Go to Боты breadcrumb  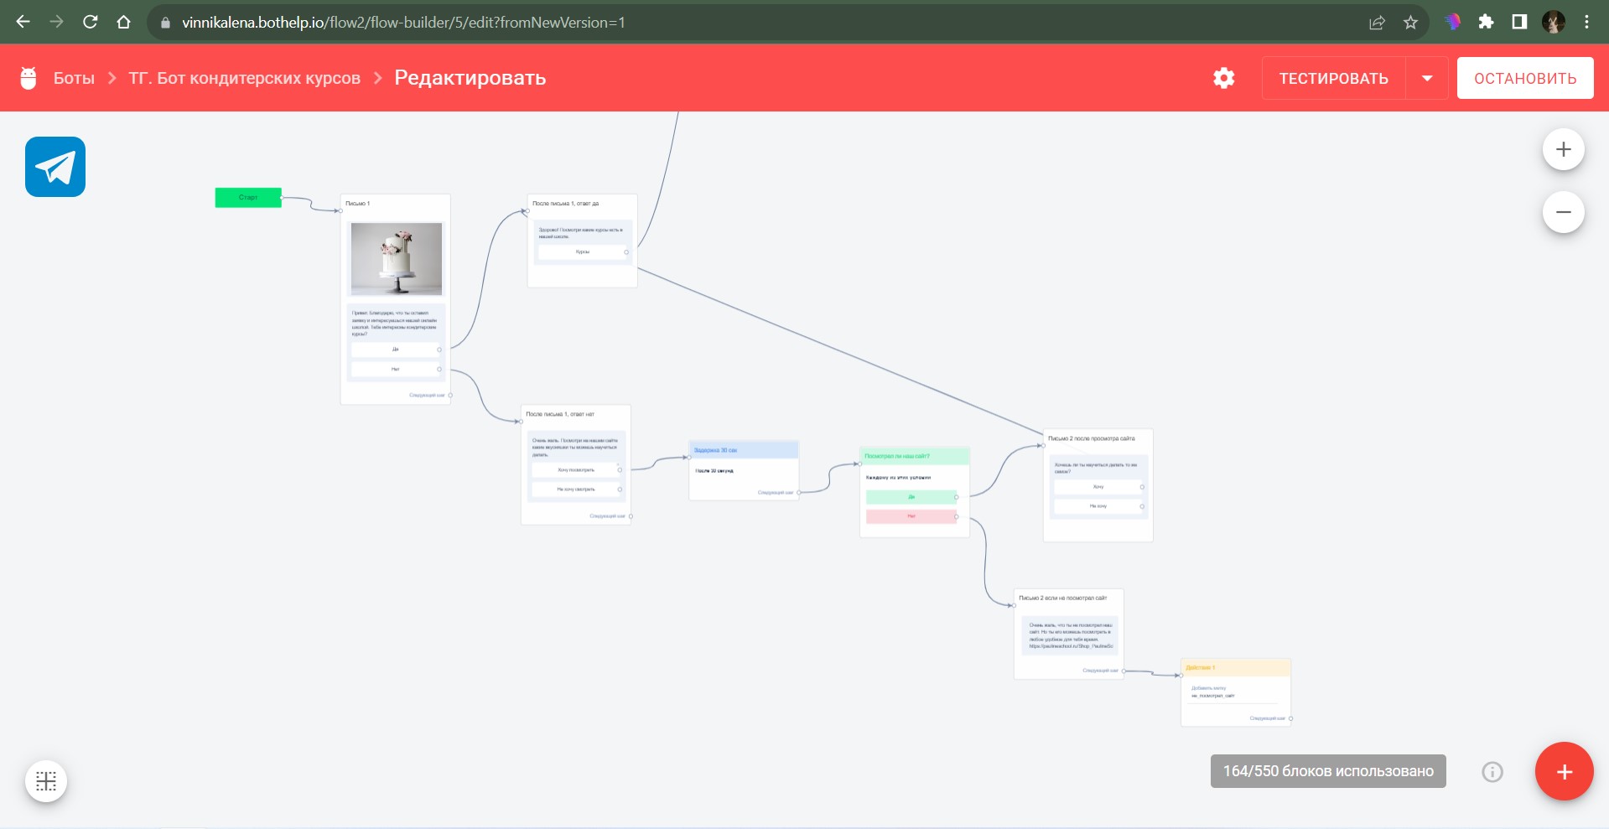click(74, 78)
